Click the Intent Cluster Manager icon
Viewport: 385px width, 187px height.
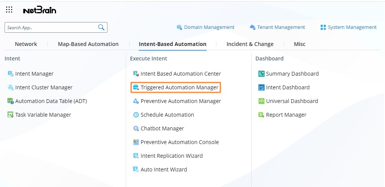tap(11, 87)
